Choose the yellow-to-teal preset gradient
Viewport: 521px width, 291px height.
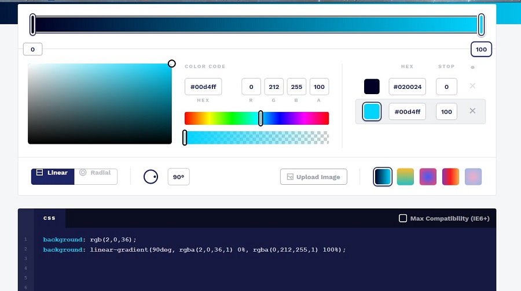(x=405, y=177)
